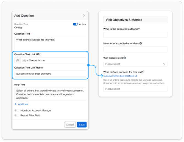Click info icon beside Number of expected attendees
The height and width of the screenshot is (142, 184).
141,43
